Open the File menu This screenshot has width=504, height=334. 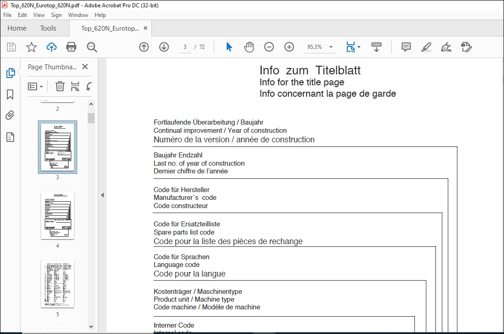pos(7,15)
